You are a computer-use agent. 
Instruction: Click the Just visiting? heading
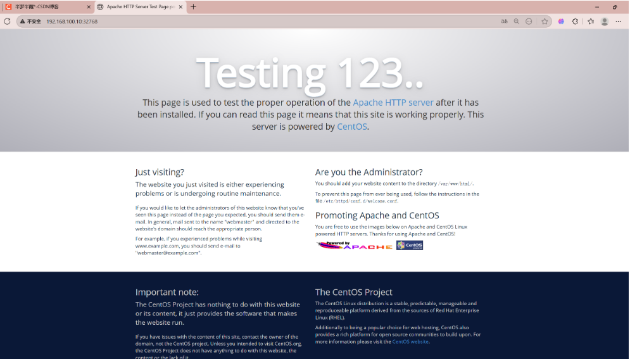pos(160,172)
